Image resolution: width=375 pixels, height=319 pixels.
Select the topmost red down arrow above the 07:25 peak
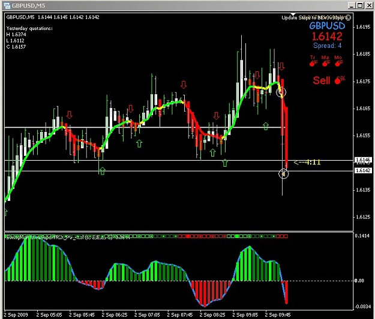pyautogui.click(x=184, y=85)
